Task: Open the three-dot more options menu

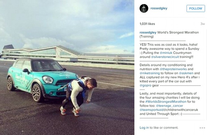Action: [202, 128]
